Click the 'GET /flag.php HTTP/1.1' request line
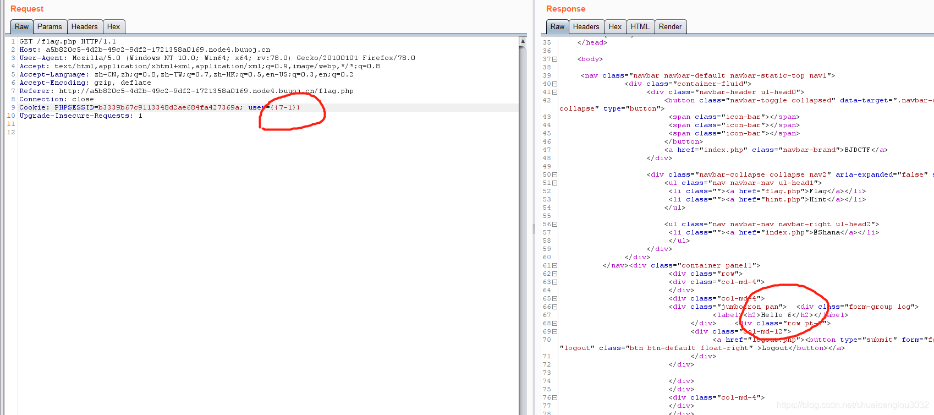The width and height of the screenshot is (934, 415). 68,41
